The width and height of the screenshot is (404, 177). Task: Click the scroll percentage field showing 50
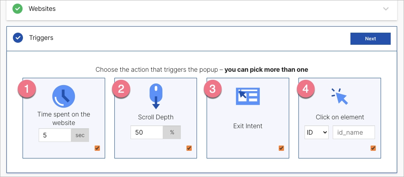point(147,132)
